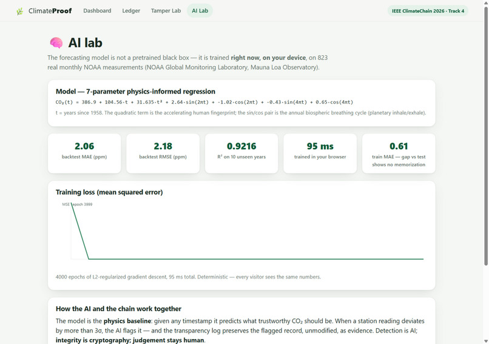Click the vertical page scrollbar thumb
Image resolution: width=489 pixels, height=344 pixels.
coord(486,136)
